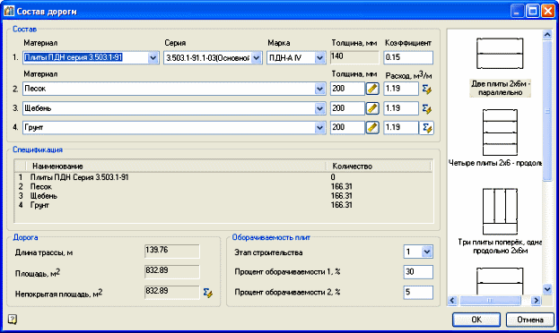Click the ruler icon in the Грунт row
The height and width of the screenshot is (333, 559).
(372, 127)
